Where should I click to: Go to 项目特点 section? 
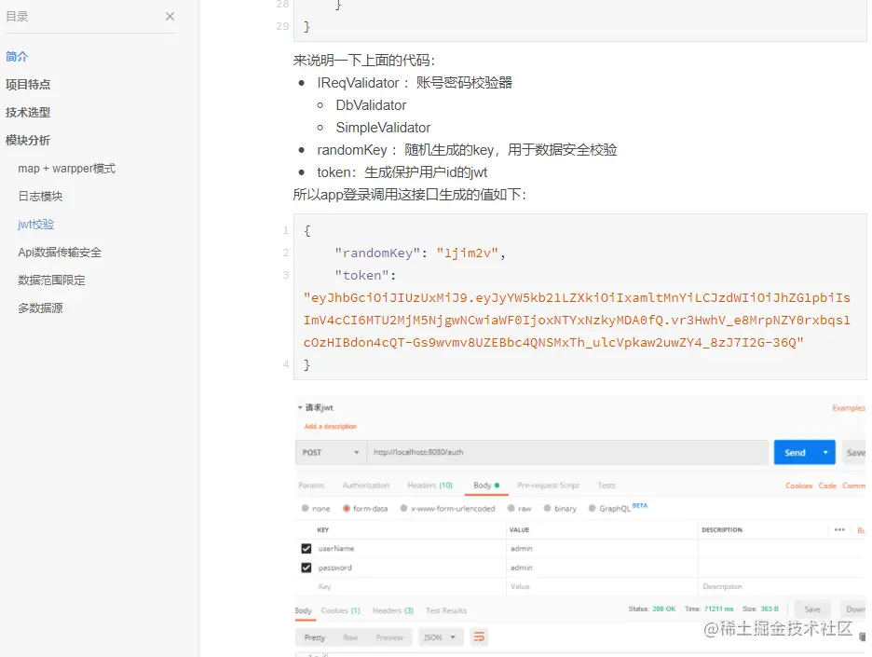pyautogui.click(x=28, y=84)
